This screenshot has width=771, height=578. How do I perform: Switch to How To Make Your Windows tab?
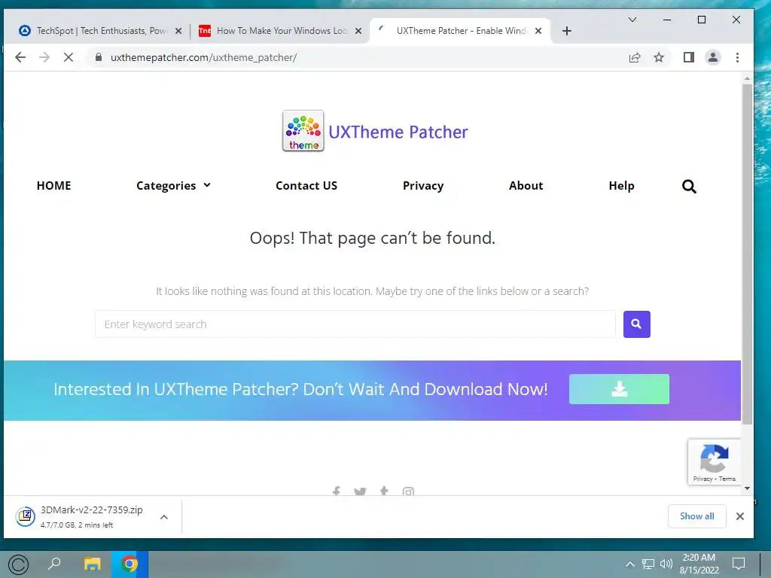pyautogui.click(x=282, y=31)
